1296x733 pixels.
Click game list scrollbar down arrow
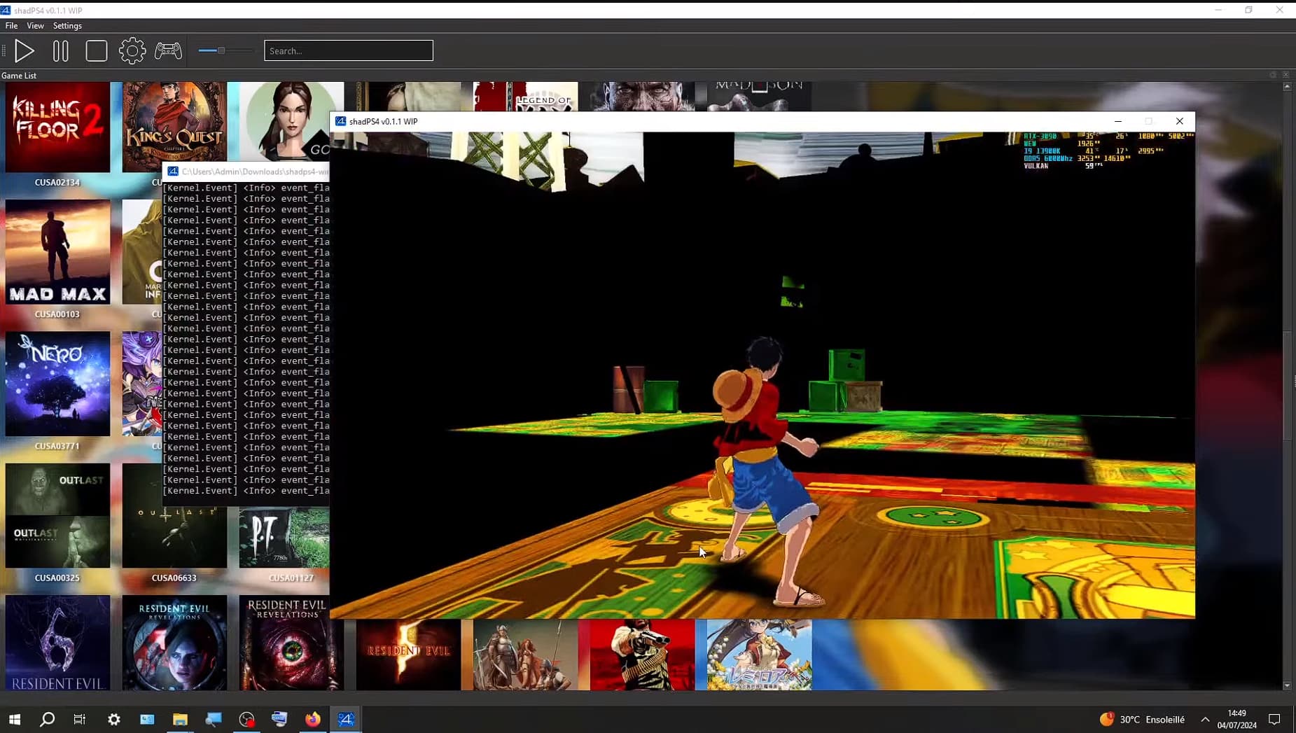pos(1287,685)
